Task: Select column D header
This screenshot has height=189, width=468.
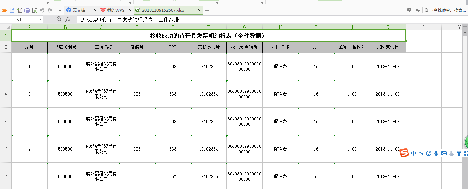Action: 137,27
